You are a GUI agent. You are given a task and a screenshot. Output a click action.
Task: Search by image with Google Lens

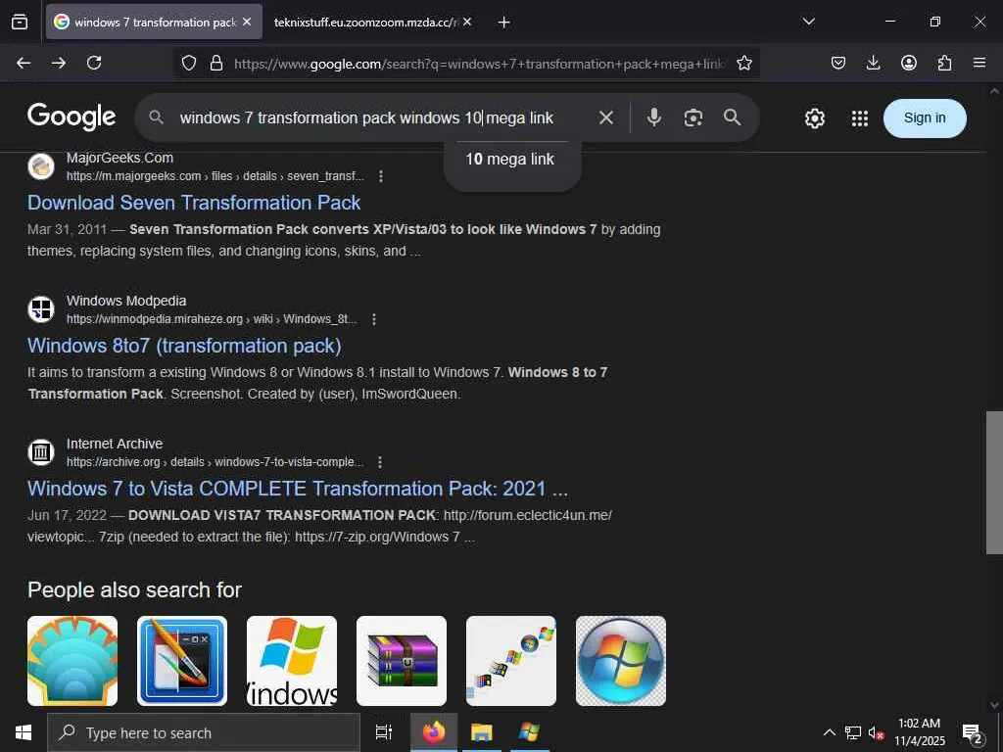click(x=693, y=117)
